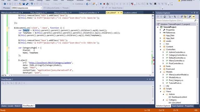Click the Open File folder icon
This screenshot has height=112, width=200.
pyautogui.click(x=20, y=4)
